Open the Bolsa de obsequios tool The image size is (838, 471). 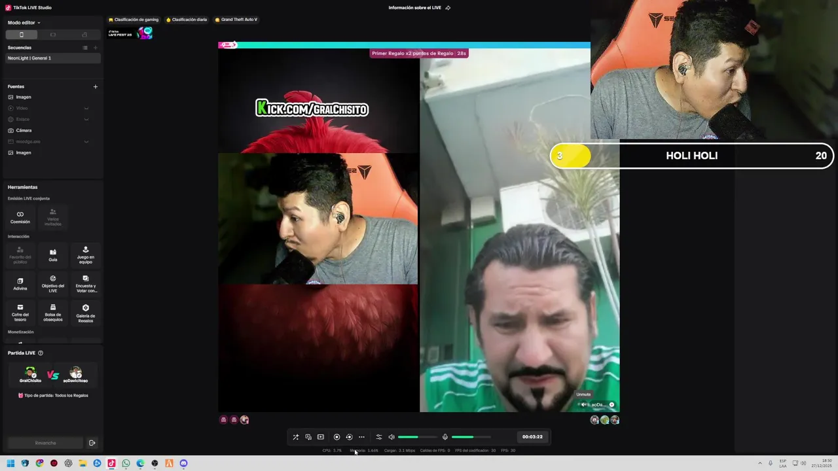(x=53, y=312)
